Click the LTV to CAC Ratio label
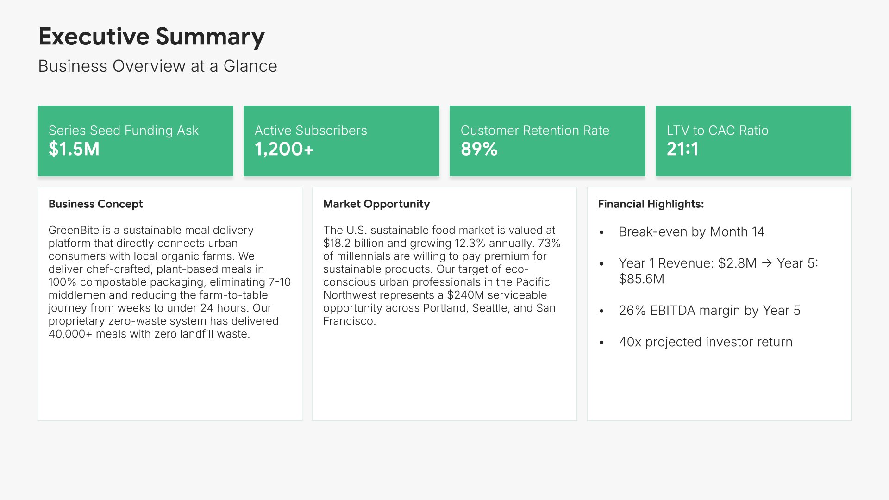889x500 pixels. click(717, 131)
